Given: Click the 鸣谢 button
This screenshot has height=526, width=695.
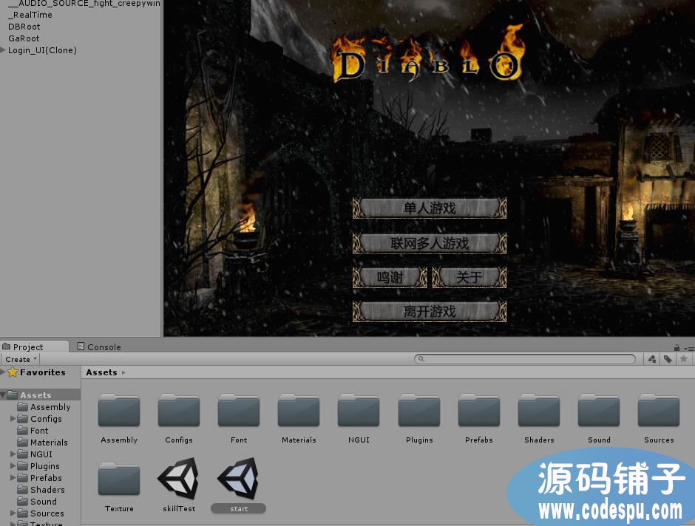Looking at the screenshot, I should 390,277.
